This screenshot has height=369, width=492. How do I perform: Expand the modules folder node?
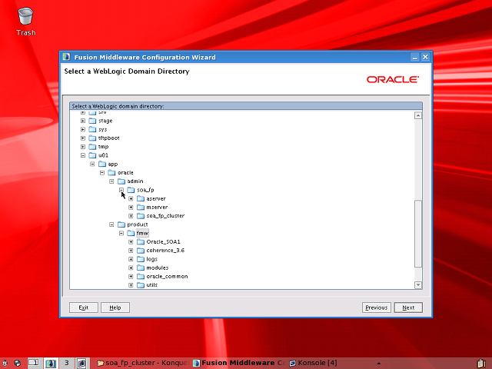coord(131,268)
